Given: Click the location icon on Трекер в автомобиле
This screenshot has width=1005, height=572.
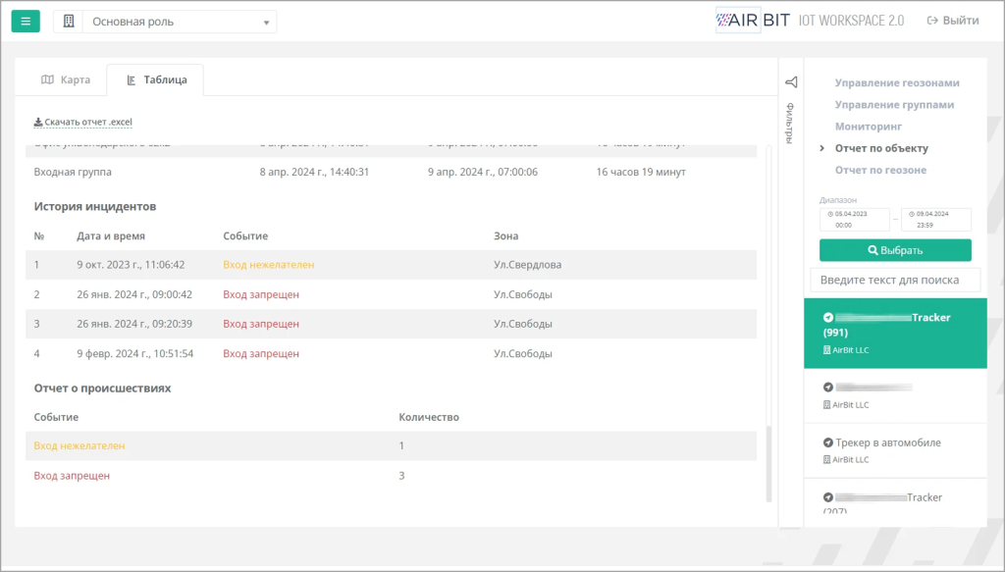Looking at the screenshot, I should click(x=827, y=442).
